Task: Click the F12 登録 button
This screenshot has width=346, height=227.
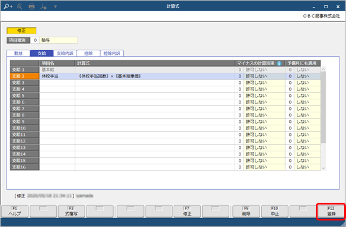Action: tap(331, 212)
